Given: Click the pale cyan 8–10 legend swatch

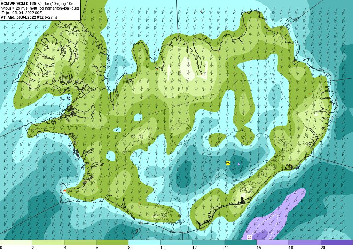Looking at the screenshot, I should click(x=144, y=243).
